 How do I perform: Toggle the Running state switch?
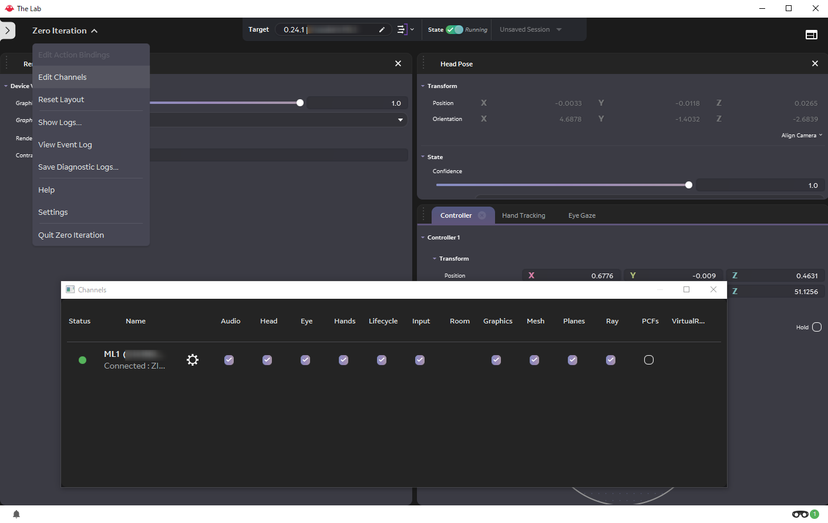click(x=455, y=29)
